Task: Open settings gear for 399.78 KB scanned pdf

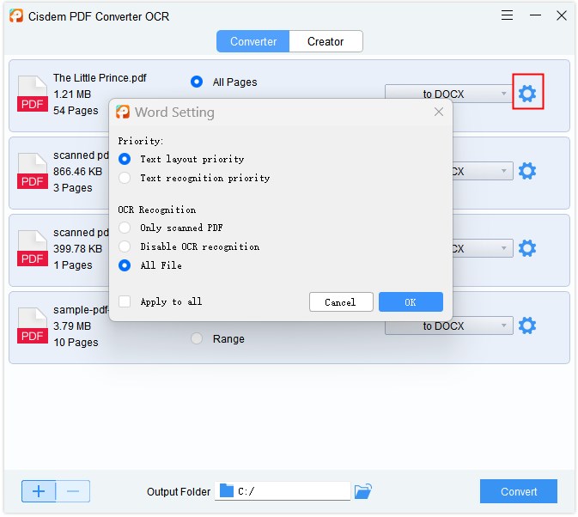Action: coord(527,248)
